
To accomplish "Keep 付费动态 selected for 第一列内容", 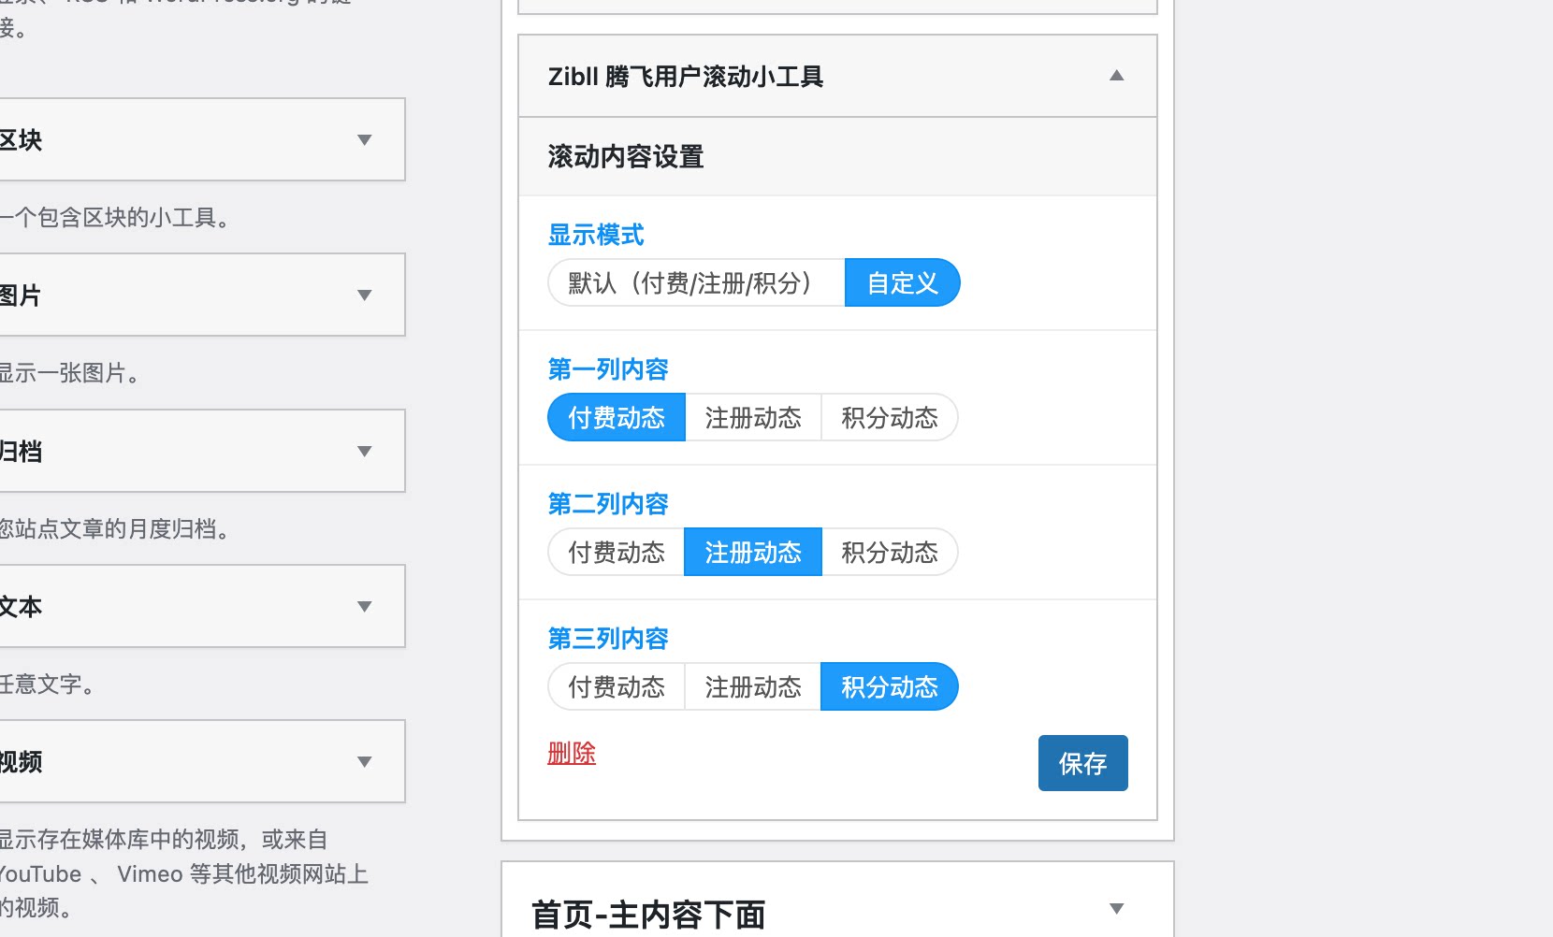I will click(x=616, y=418).
